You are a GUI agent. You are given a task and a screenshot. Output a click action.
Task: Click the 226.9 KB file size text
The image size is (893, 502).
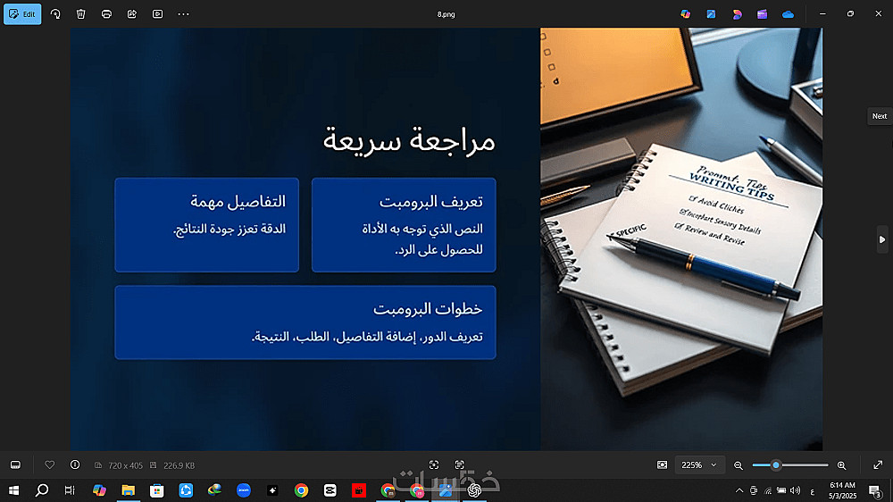[x=179, y=465]
